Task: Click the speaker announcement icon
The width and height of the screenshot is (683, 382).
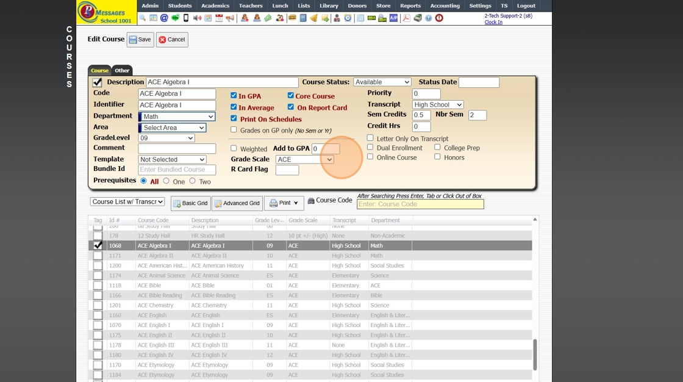Action: (197, 18)
